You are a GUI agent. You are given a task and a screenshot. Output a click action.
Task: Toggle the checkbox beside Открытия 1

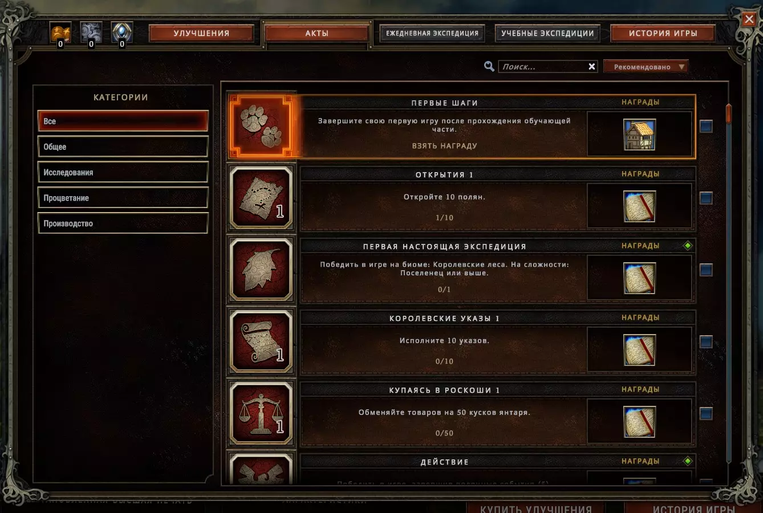pos(706,198)
